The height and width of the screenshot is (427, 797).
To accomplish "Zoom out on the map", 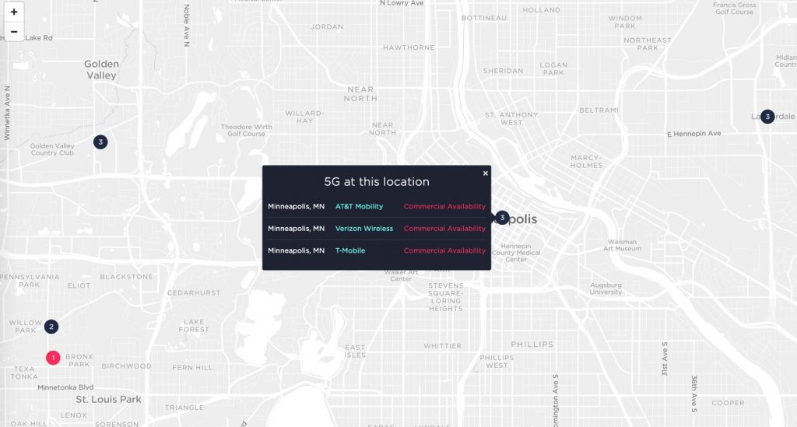I will (14, 31).
